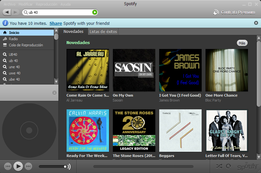Dismiss the invites notification banner

click(x=256, y=23)
